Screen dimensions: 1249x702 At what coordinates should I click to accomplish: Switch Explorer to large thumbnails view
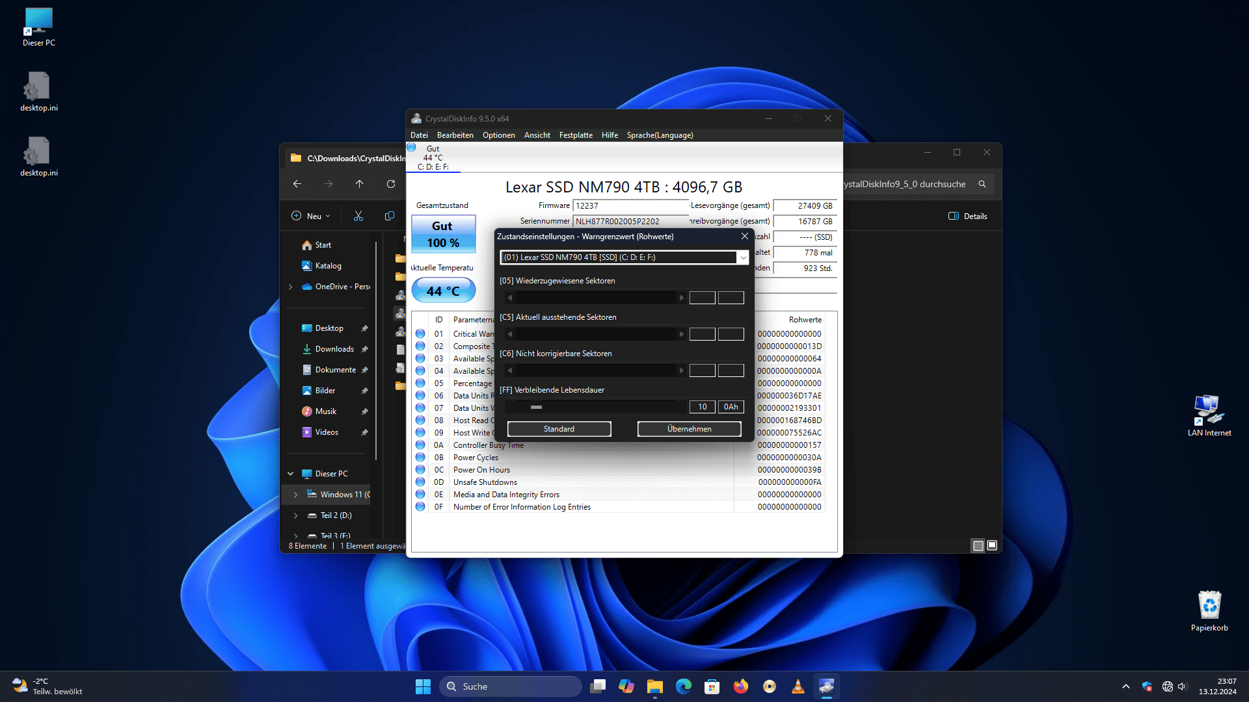pos(992,545)
